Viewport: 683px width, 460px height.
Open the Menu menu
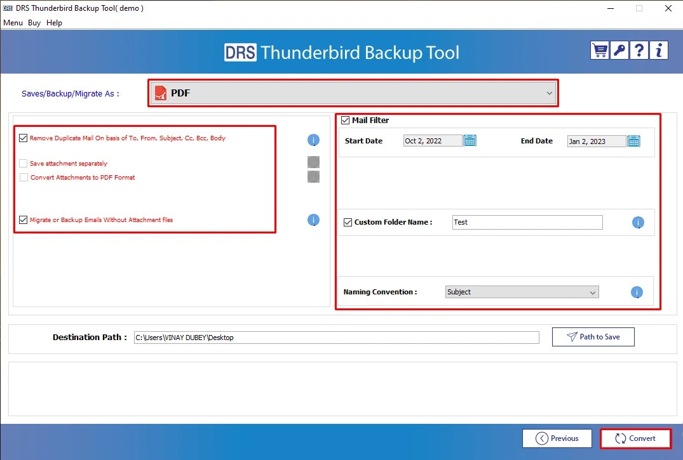(x=13, y=23)
